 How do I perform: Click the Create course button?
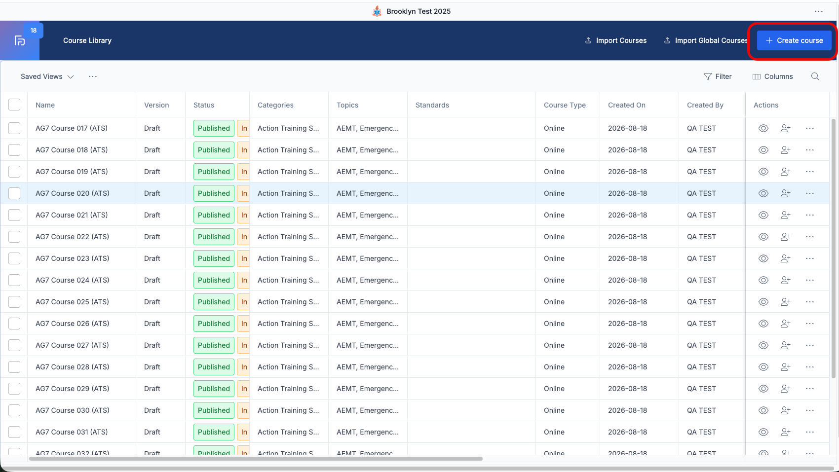tap(794, 40)
